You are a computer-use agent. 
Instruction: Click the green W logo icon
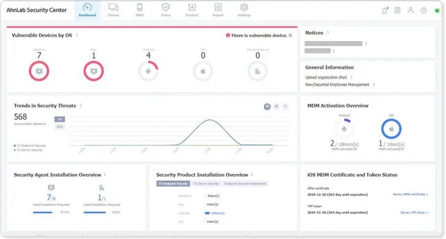(437, 11)
